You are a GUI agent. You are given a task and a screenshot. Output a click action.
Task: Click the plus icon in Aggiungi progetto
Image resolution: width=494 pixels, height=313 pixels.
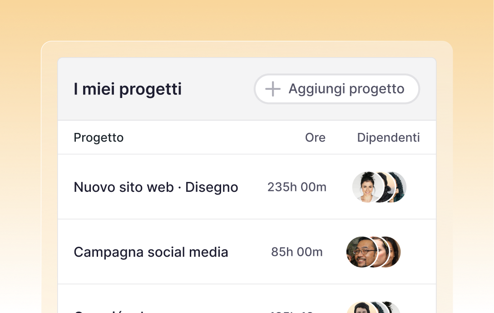272,89
